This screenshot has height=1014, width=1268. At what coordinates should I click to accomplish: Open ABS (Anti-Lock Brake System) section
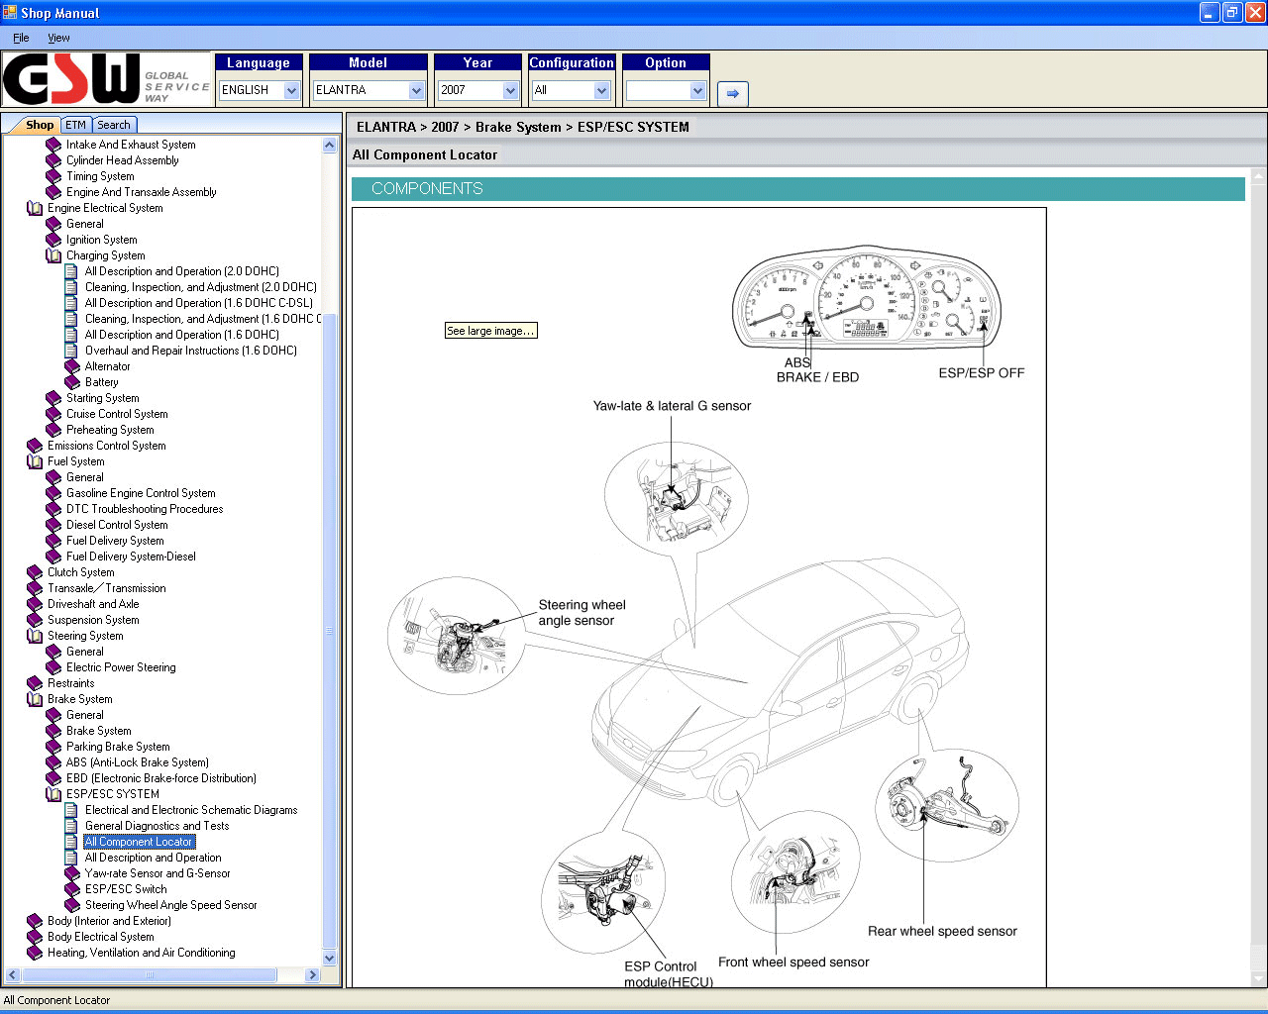pyautogui.click(x=138, y=762)
